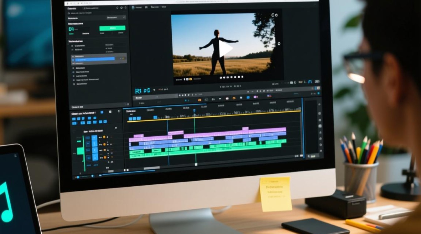Open the first tab above the video preview
Image resolution: width=421 pixels, height=234 pixels.
(x=137, y=7)
